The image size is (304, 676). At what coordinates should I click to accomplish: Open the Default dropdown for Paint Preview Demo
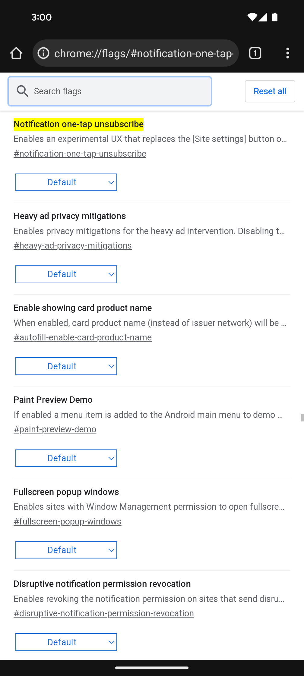click(66, 458)
